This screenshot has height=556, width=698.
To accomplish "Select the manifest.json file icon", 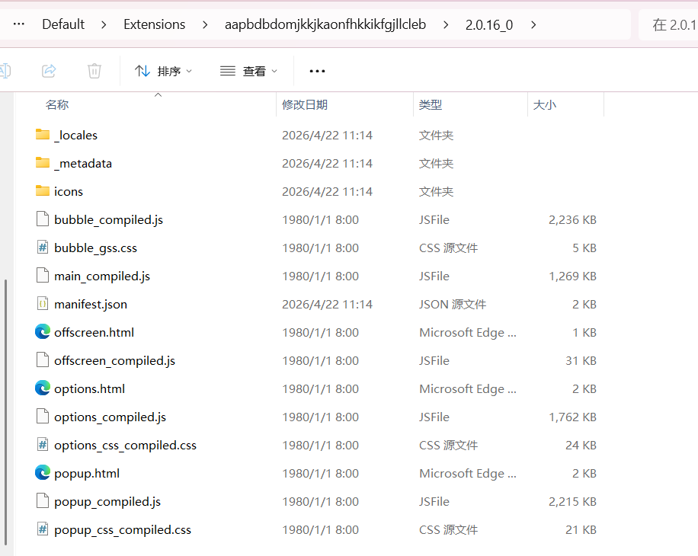I will 43,304.
